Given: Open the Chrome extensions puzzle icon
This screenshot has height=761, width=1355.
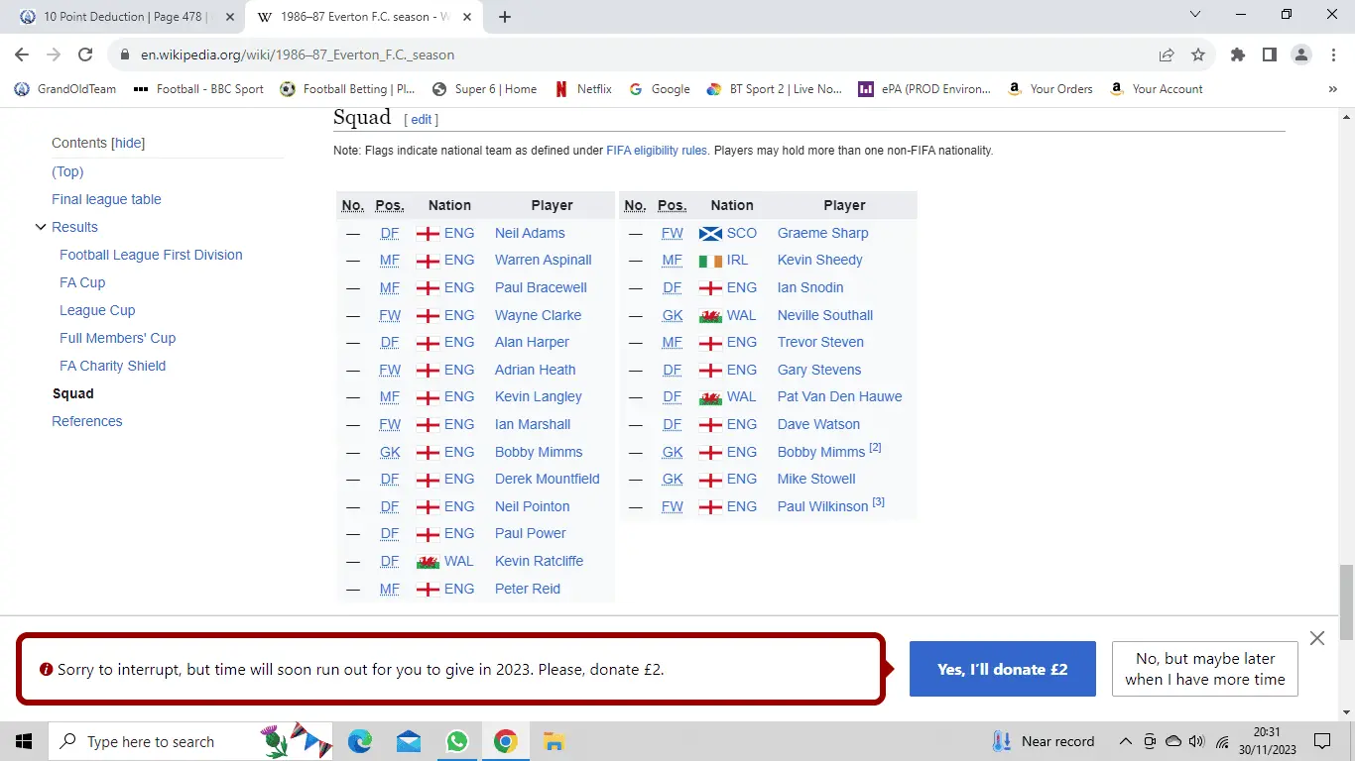Looking at the screenshot, I should 1237,55.
